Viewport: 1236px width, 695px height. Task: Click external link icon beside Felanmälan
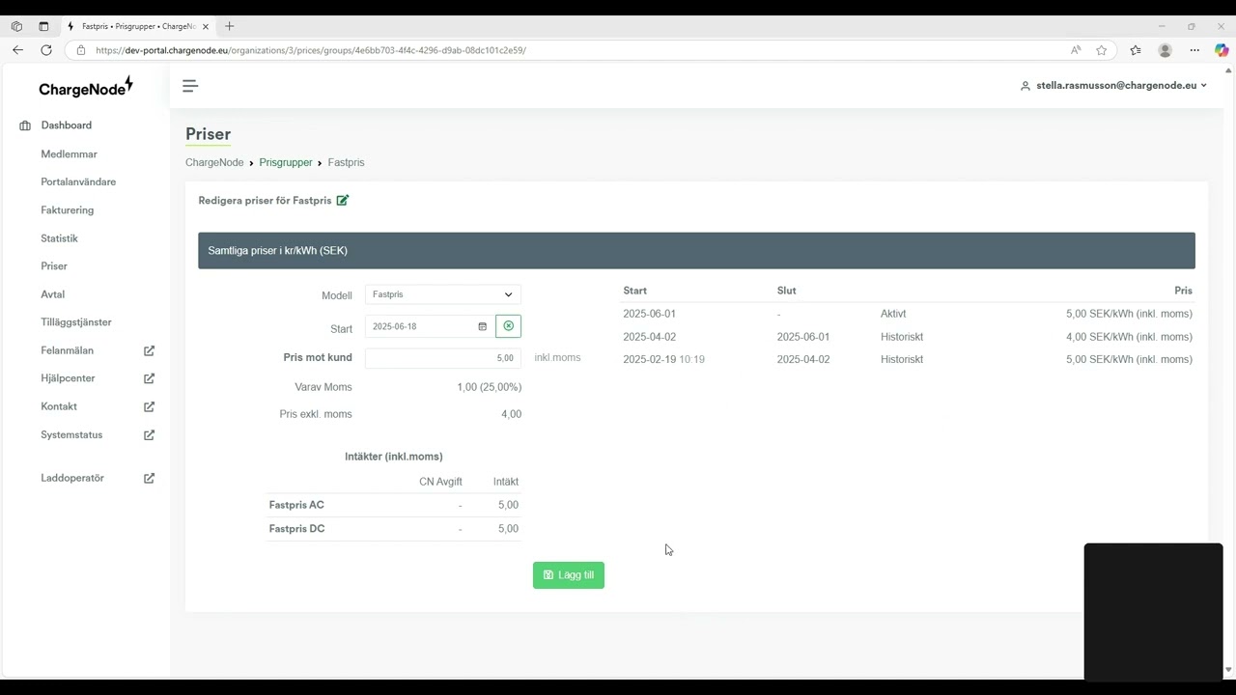(149, 350)
